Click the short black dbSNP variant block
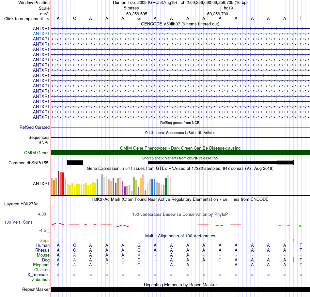This screenshot has width=310, height=297. pyautogui.click(x=75, y=163)
